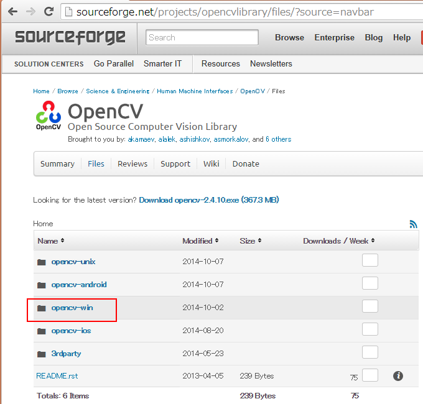Open the Files tab
Screen dimensions: 423x404
96,164
